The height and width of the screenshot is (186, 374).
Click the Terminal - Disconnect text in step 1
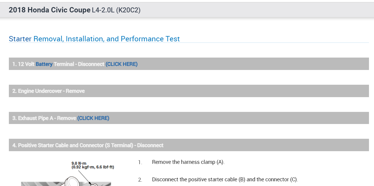79,64
